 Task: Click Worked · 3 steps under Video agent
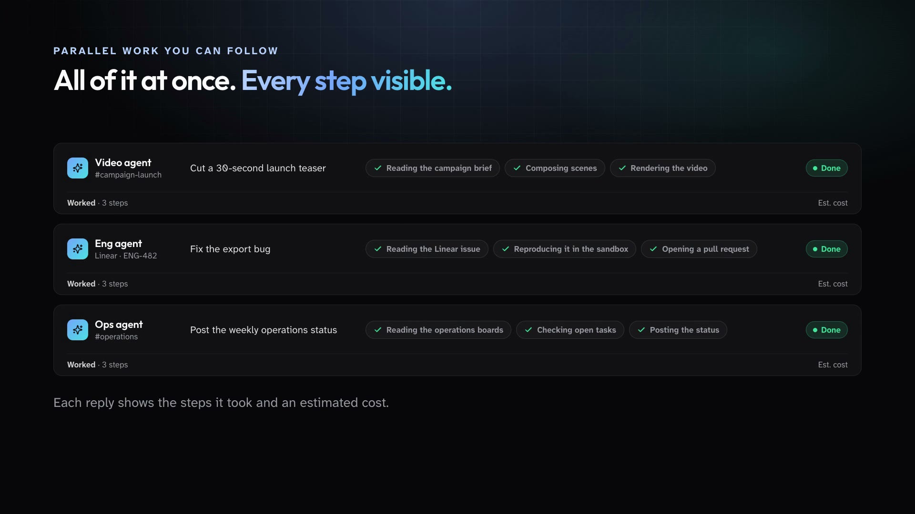click(98, 203)
